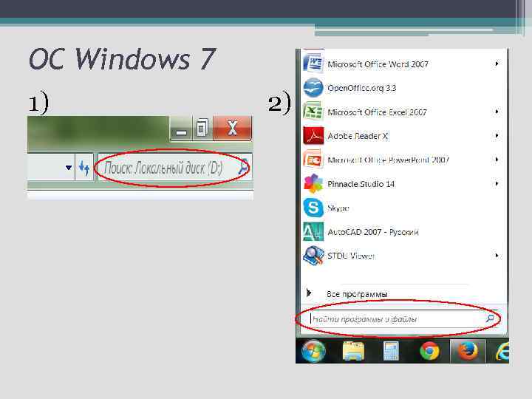Focus Поиск: Локальный диск (D:) box
The height and width of the screenshot is (399, 532).
tap(174, 167)
